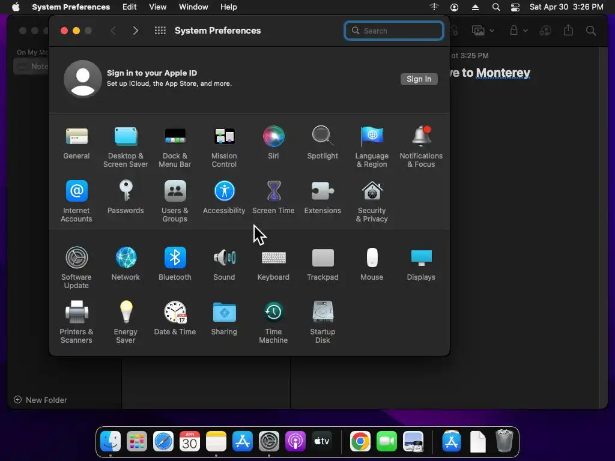Viewport: 615px width, 461px height.
Task: Open Launchpad from the Dock
Action: 136,441
